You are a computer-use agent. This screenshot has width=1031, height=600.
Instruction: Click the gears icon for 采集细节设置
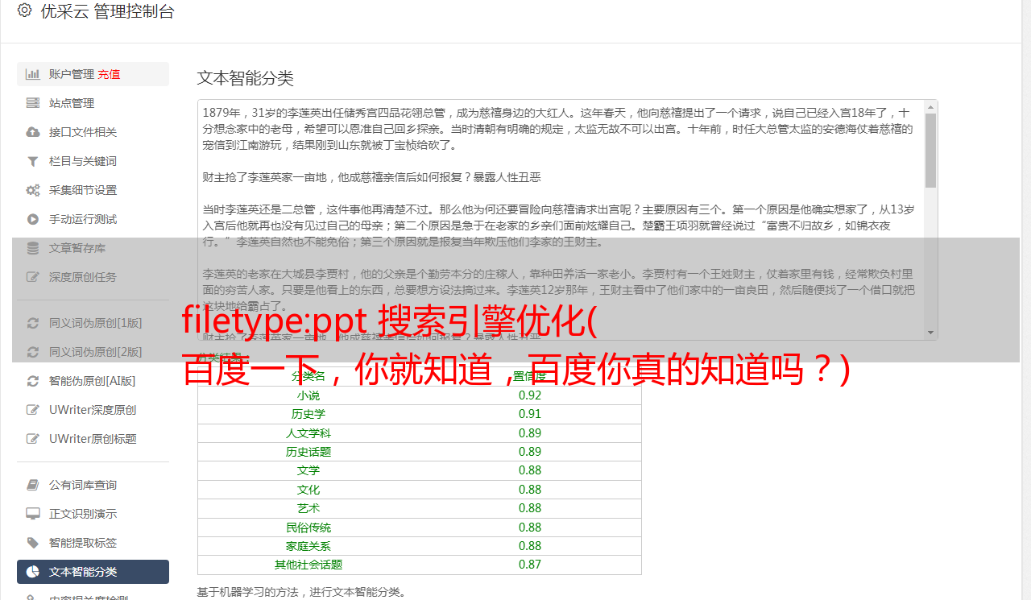[x=33, y=190]
